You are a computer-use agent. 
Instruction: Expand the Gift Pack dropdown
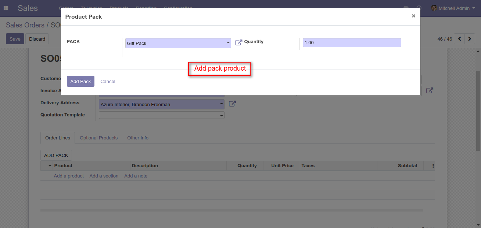tap(228, 43)
